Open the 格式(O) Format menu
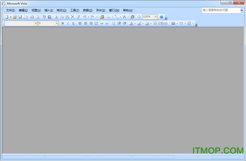The height and width of the screenshot is (161, 246). tap(61, 10)
